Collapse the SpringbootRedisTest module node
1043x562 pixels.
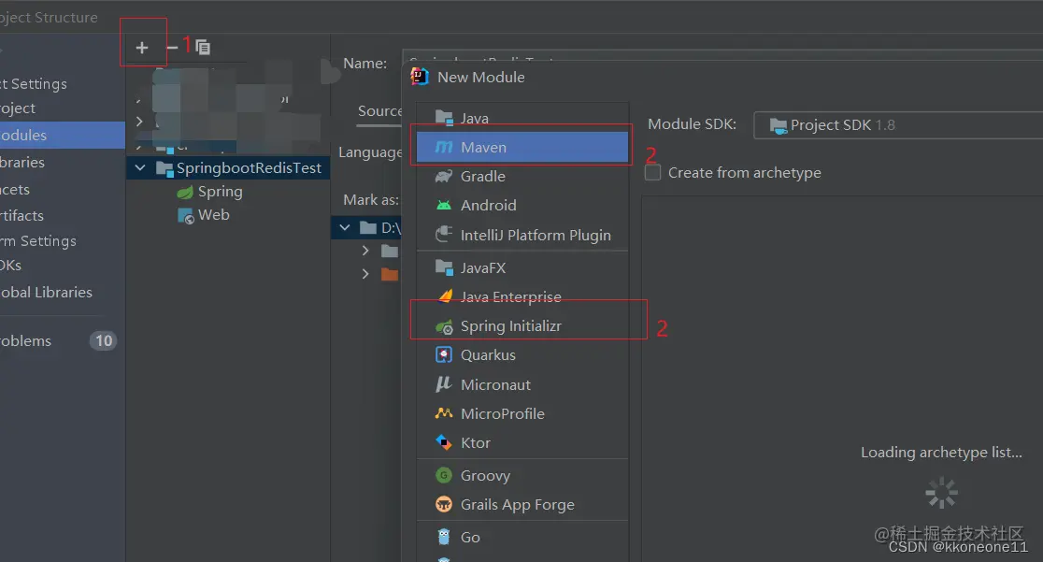pyautogui.click(x=140, y=167)
